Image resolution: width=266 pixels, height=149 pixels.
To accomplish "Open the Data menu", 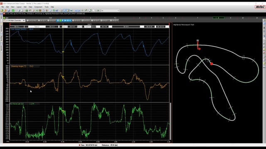I will click(x=30, y=7).
